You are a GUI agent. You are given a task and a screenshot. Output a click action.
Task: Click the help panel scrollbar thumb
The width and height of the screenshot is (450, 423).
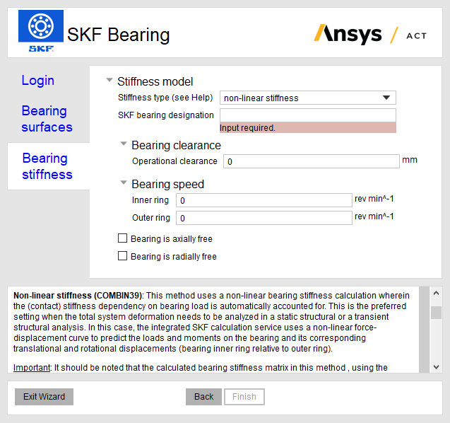click(x=437, y=313)
